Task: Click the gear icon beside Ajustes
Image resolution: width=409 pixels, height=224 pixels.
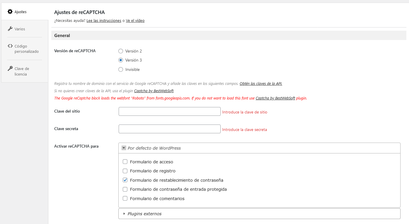Action: [10, 12]
